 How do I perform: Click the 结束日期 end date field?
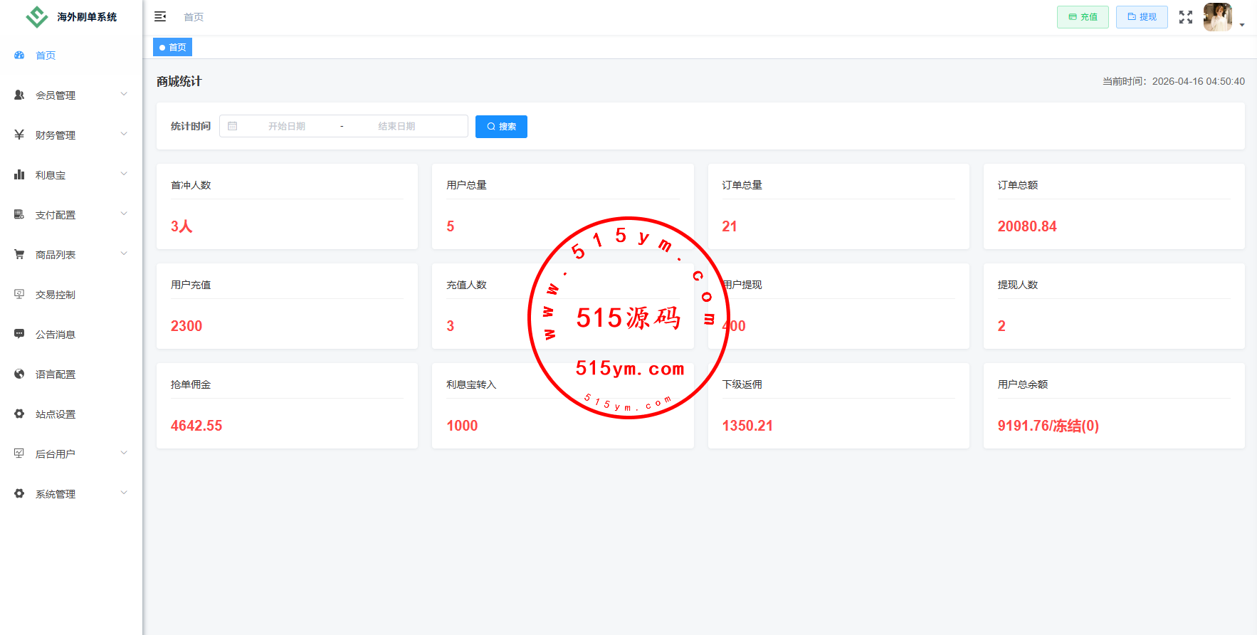396,126
